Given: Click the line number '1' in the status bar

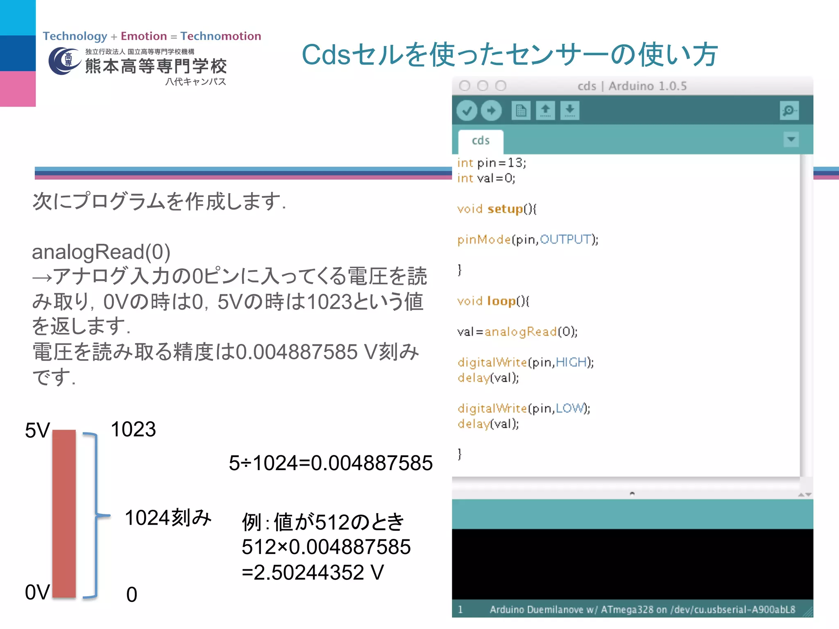Looking at the screenshot, I should [x=460, y=609].
